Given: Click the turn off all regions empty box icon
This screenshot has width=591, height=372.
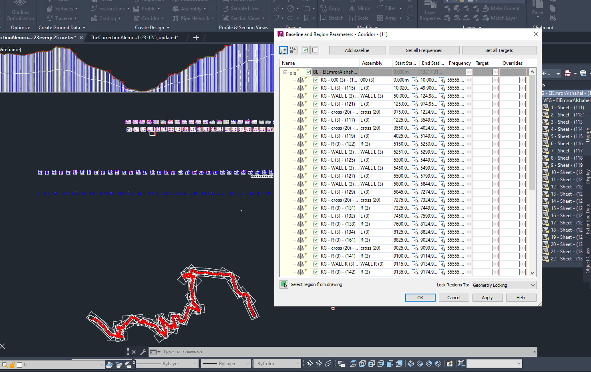Looking at the screenshot, I should 315,50.
